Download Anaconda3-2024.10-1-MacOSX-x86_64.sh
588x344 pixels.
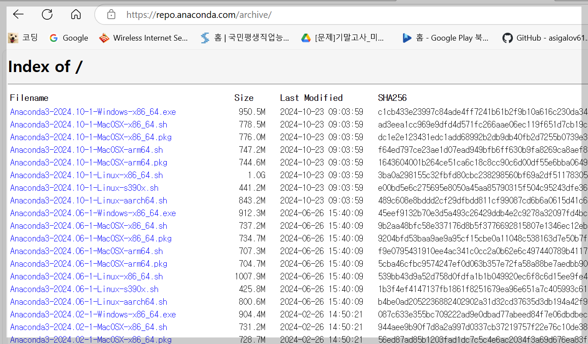click(89, 124)
